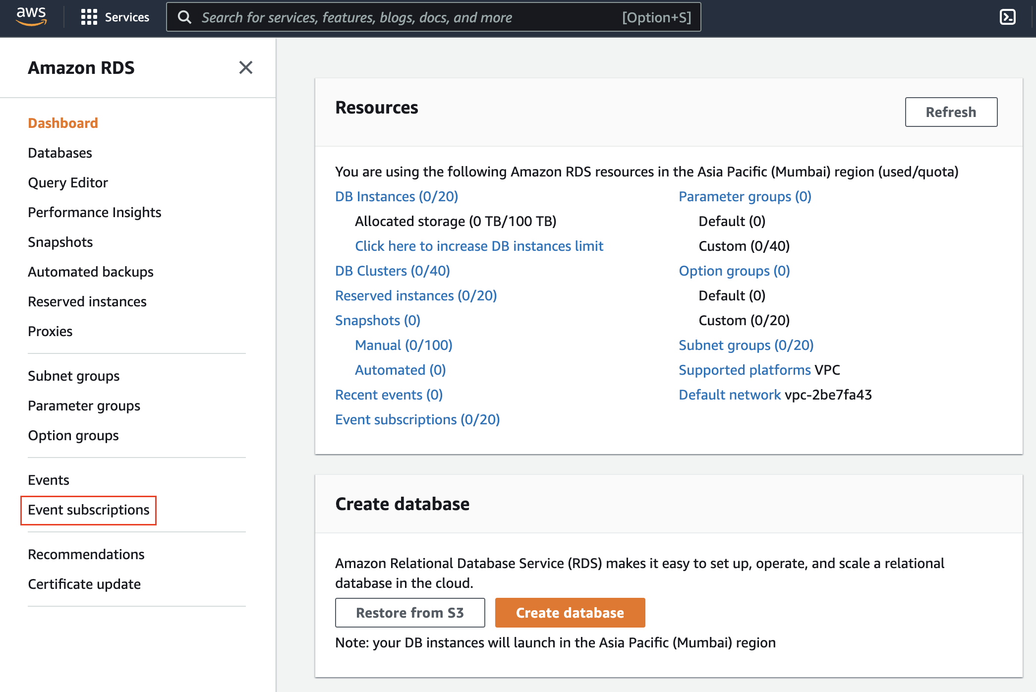Click the Refresh button in Resources panel
This screenshot has height=692, width=1036.
pos(951,112)
